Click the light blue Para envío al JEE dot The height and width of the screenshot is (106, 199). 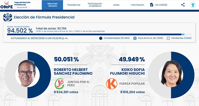point(135,38)
